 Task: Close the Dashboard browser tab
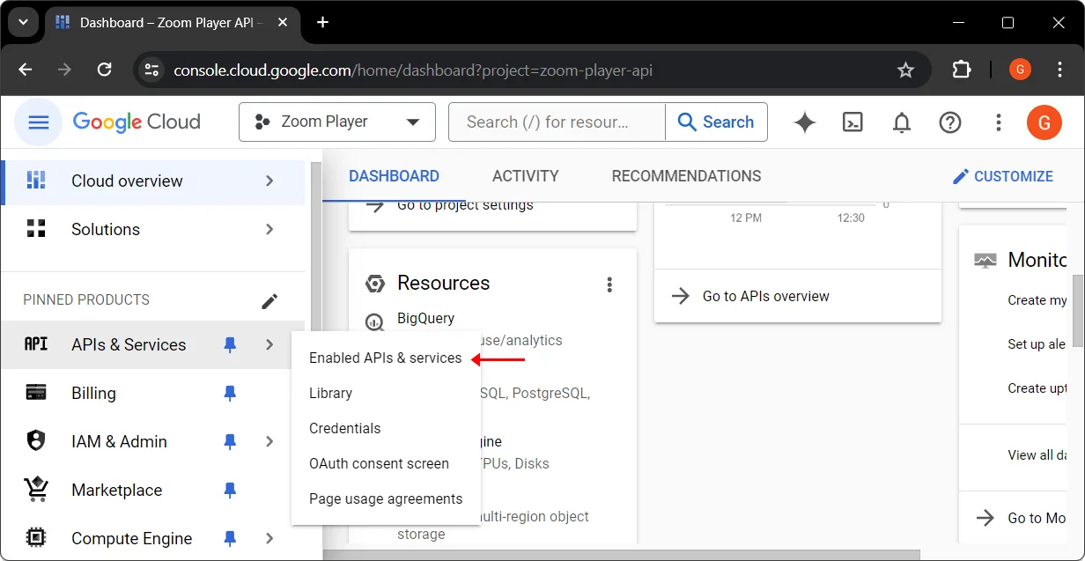click(284, 22)
